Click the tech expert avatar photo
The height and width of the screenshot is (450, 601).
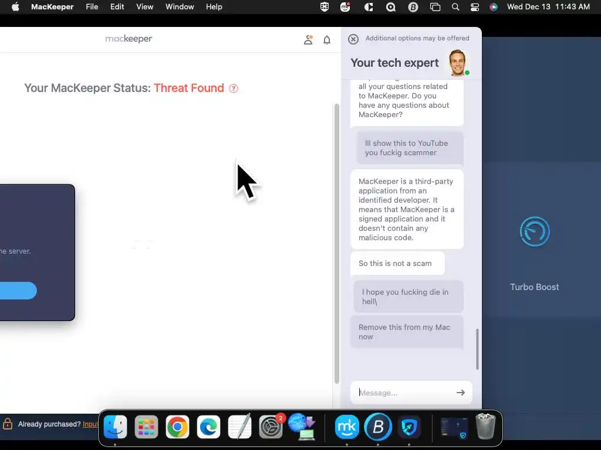(x=458, y=63)
